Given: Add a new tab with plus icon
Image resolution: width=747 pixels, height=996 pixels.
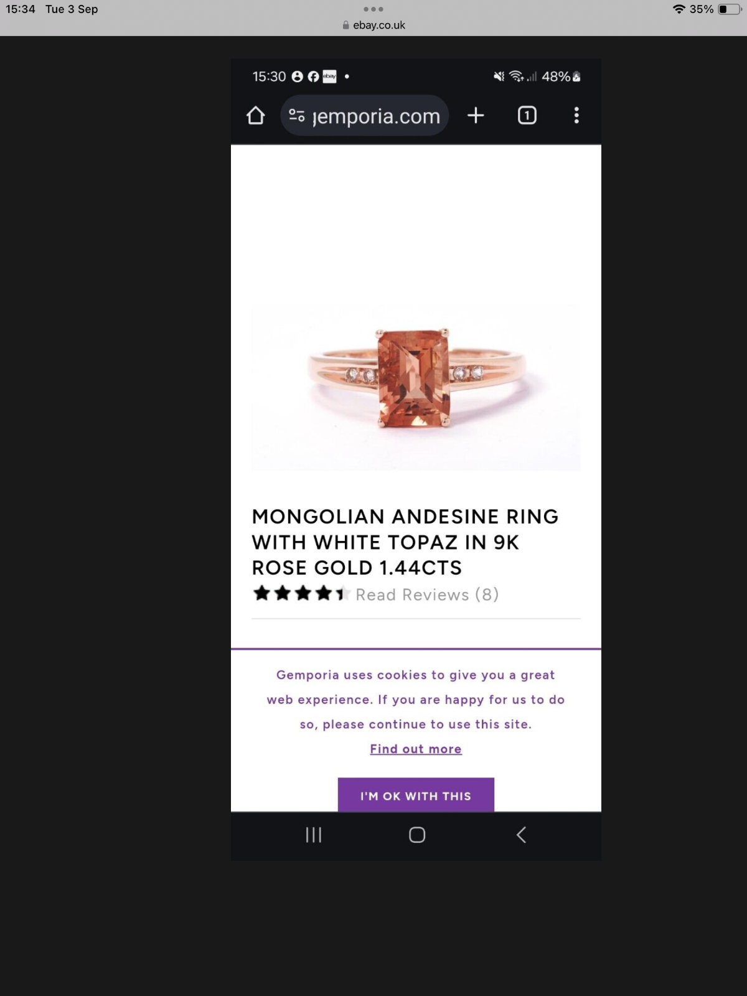Looking at the screenshot, I should (476, 115).
